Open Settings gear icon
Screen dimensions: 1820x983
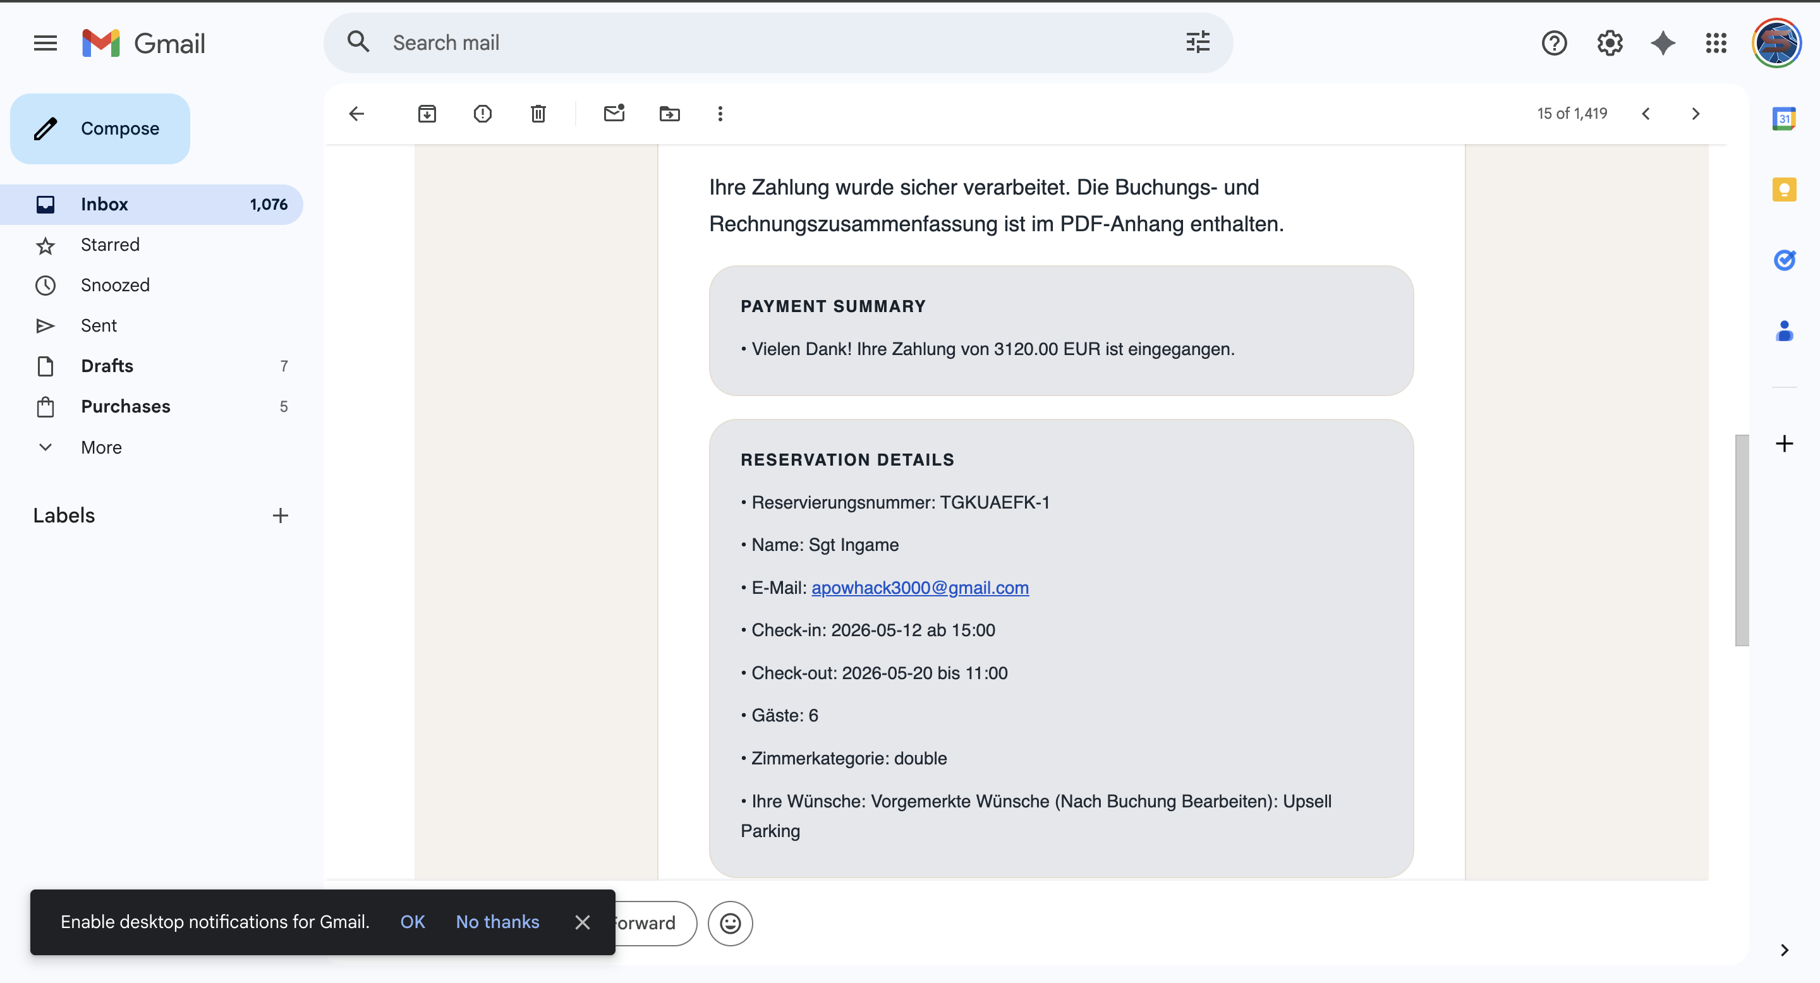tap(1610, 43)
